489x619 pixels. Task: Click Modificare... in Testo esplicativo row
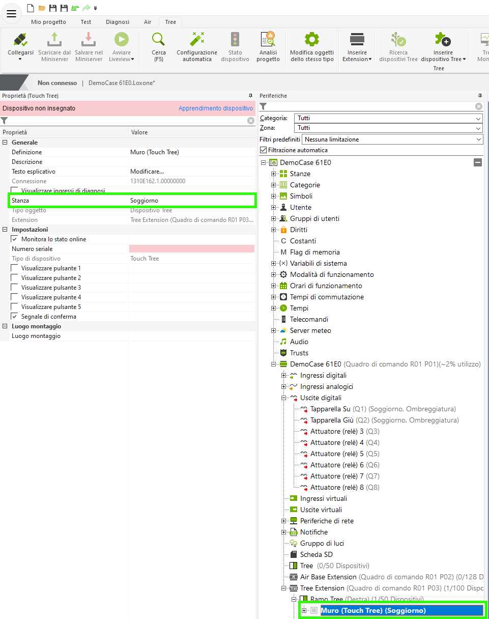pos(147,172)
